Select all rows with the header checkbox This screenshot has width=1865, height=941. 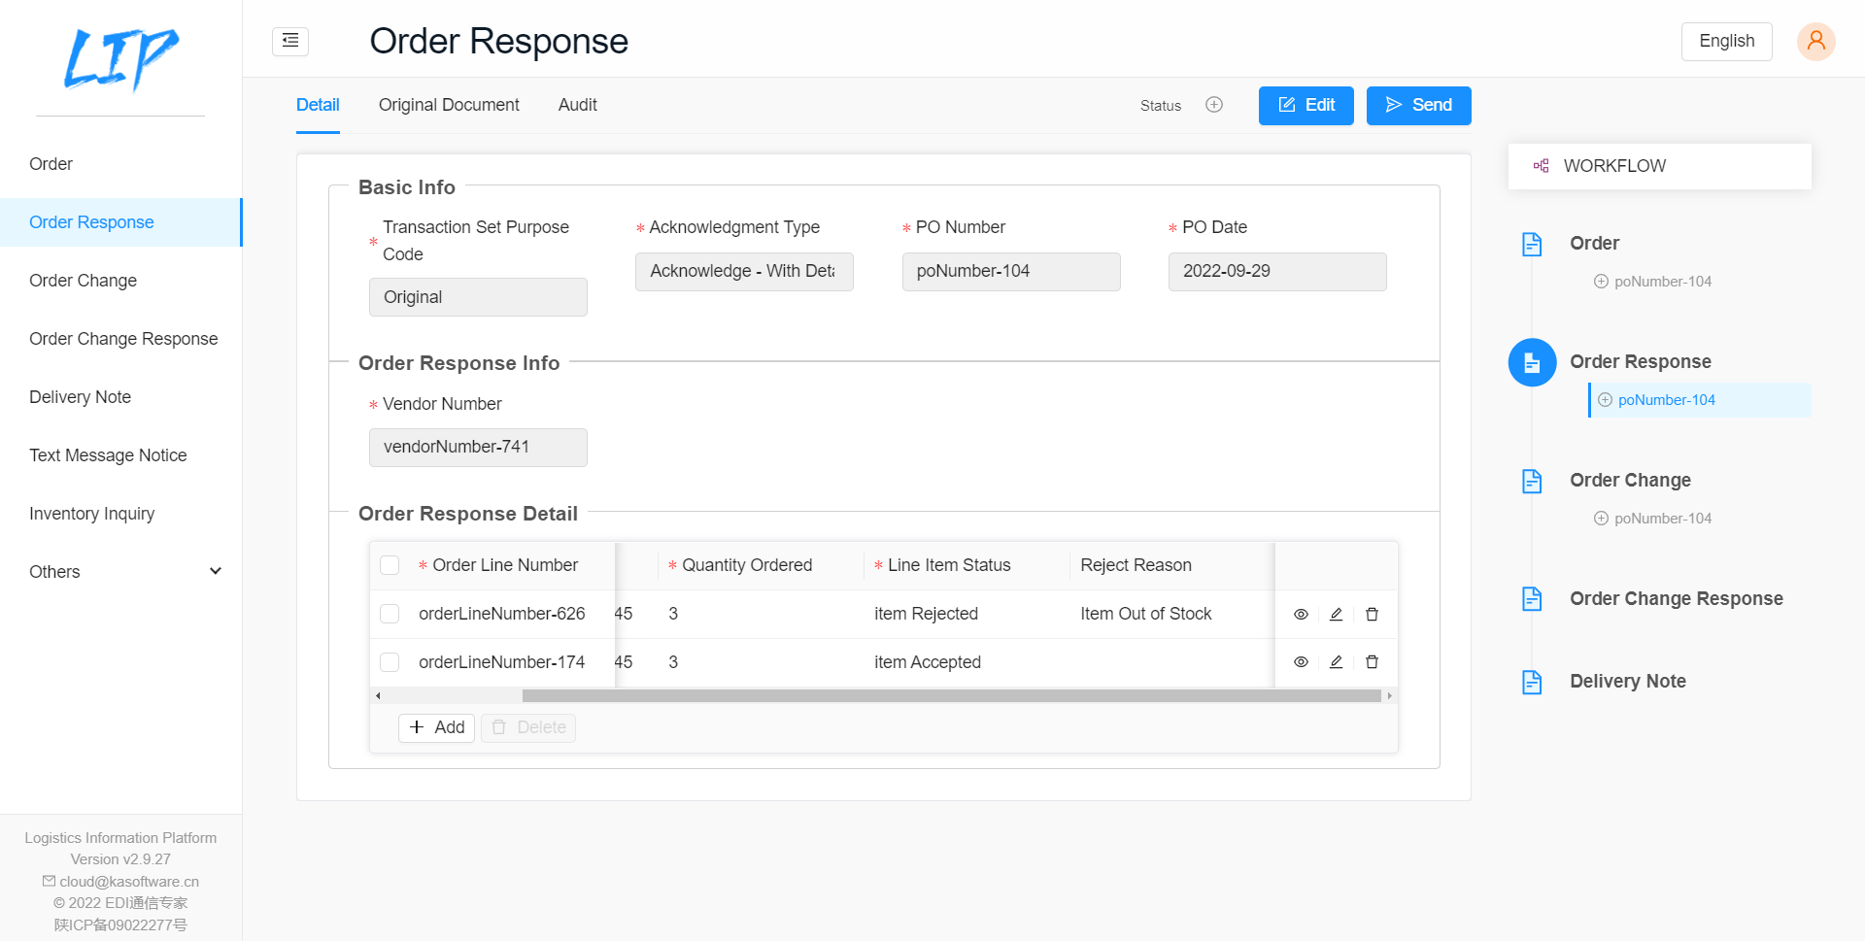(x=390, y=564)
